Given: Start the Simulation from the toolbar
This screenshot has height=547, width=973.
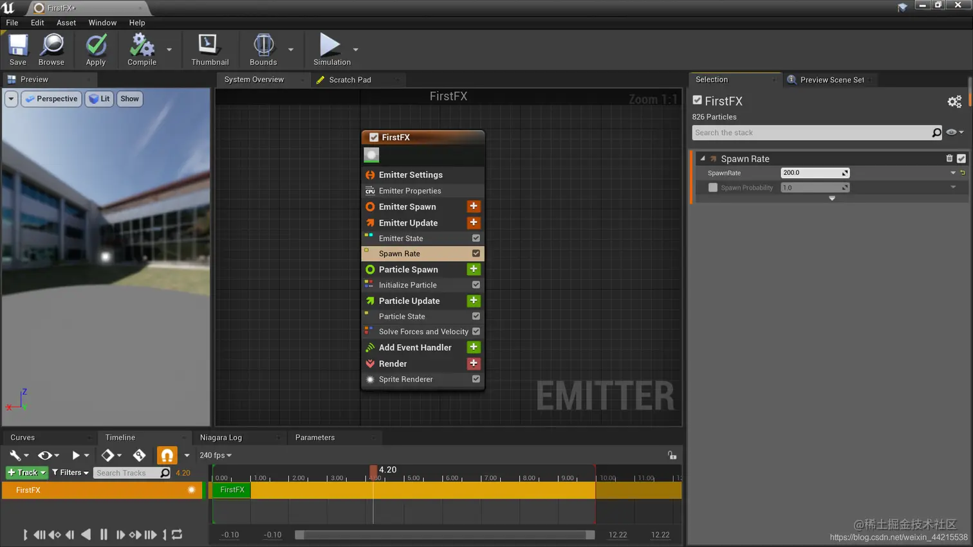Looking at the screenshot, I should point(332,49).
